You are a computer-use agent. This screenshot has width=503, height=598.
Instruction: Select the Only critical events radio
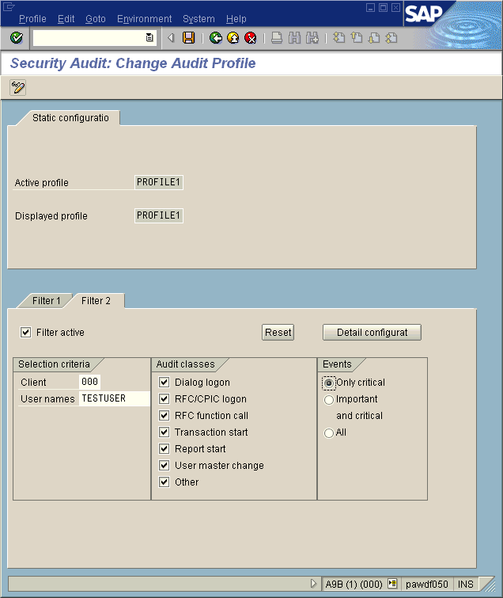[329, 383]
